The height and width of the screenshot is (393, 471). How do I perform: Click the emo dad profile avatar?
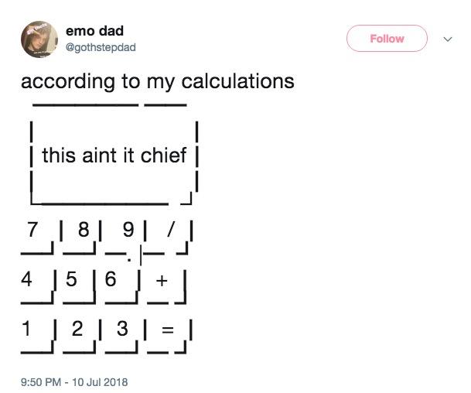point(43,38)
